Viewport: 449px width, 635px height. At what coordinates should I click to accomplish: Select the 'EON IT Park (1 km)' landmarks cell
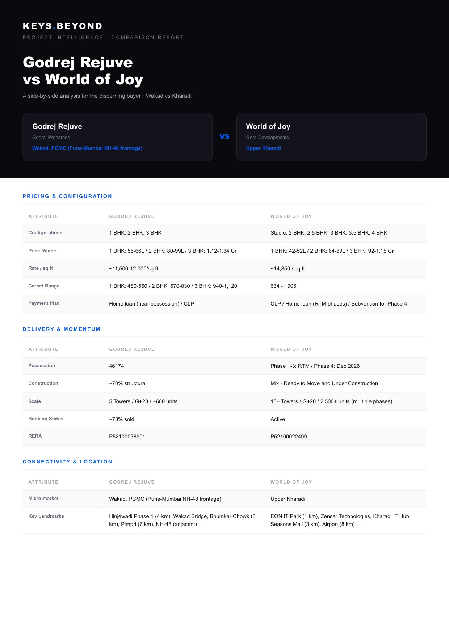[x=340, y=520]
